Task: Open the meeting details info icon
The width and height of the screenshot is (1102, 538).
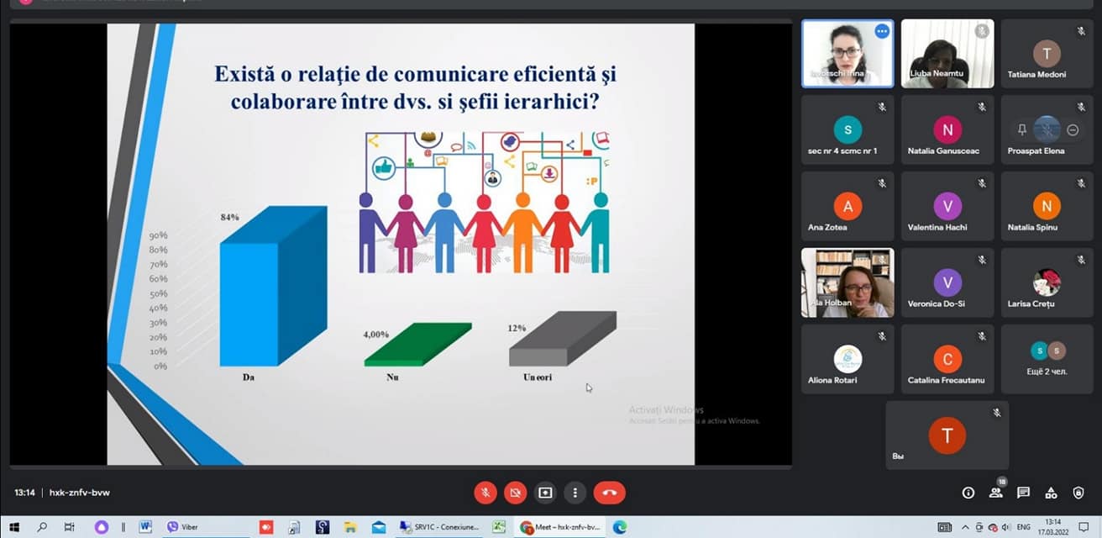Action: [x=968, y=493]
